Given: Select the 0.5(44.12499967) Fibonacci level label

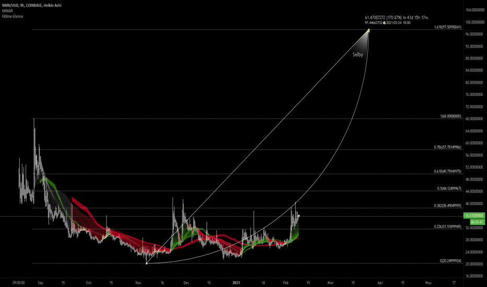Looking at the screenshot, I should [x=449, y=188].
